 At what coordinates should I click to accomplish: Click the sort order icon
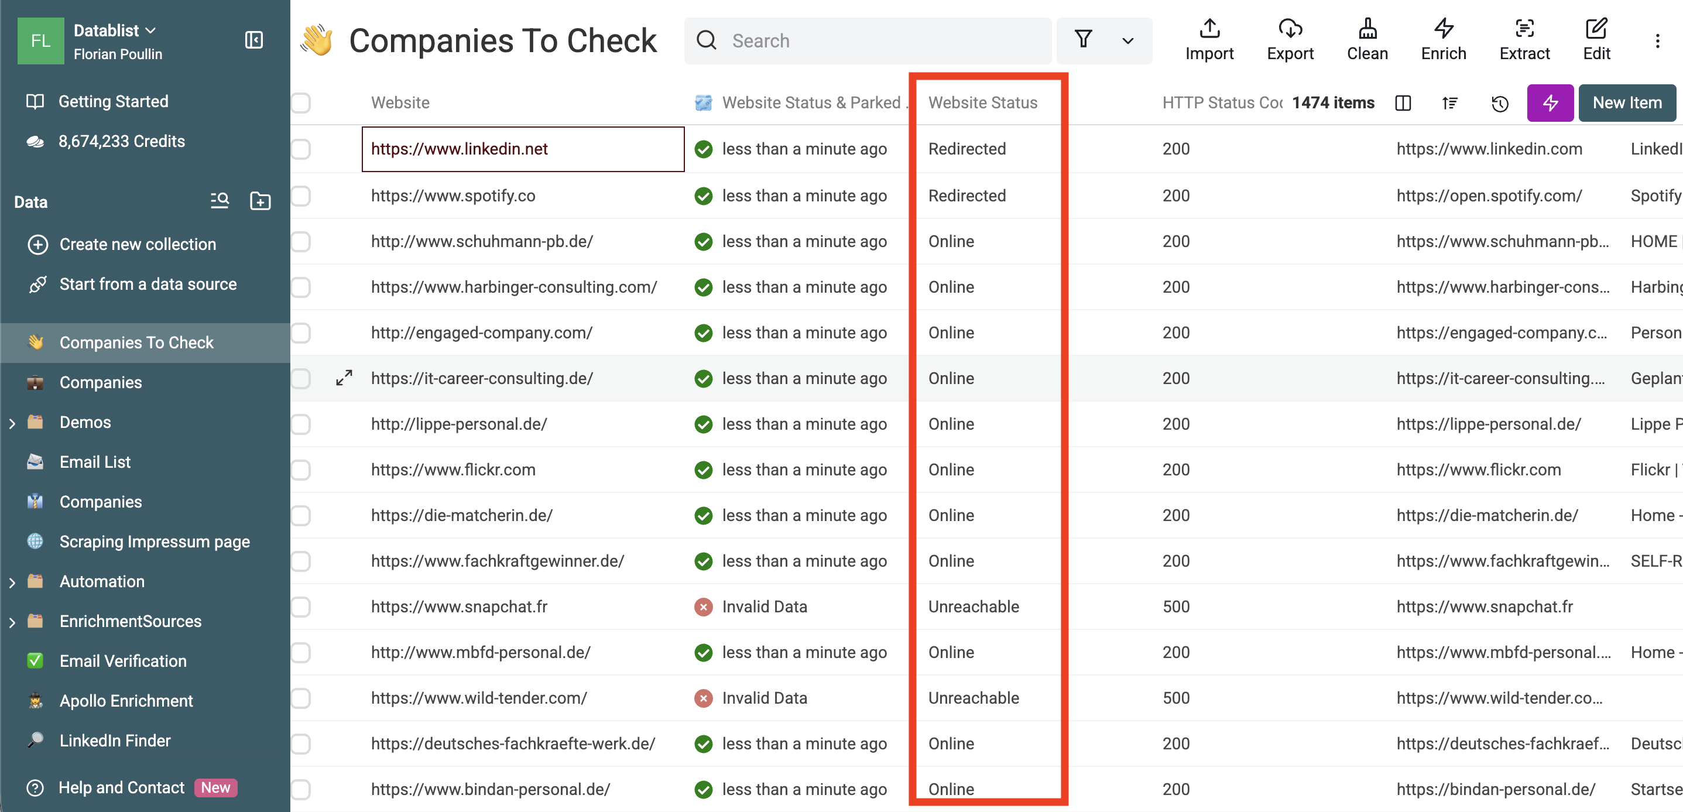click(x=1450, y=103)
